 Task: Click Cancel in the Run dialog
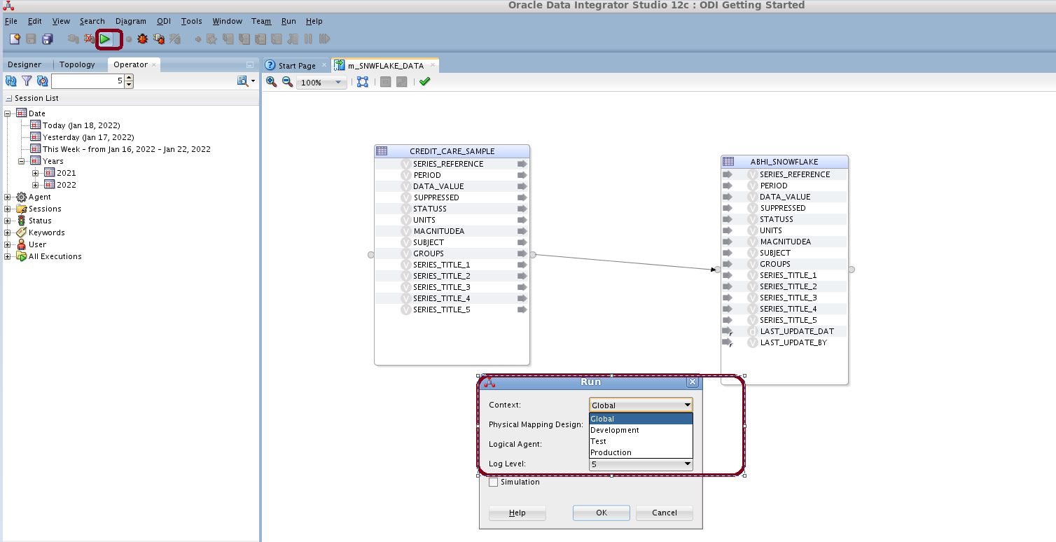click(664, 513)
